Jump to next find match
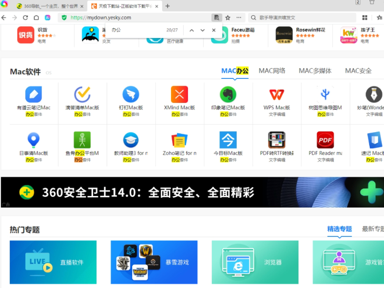The height and width of the screenshot is (288, 384). point(203,30)
